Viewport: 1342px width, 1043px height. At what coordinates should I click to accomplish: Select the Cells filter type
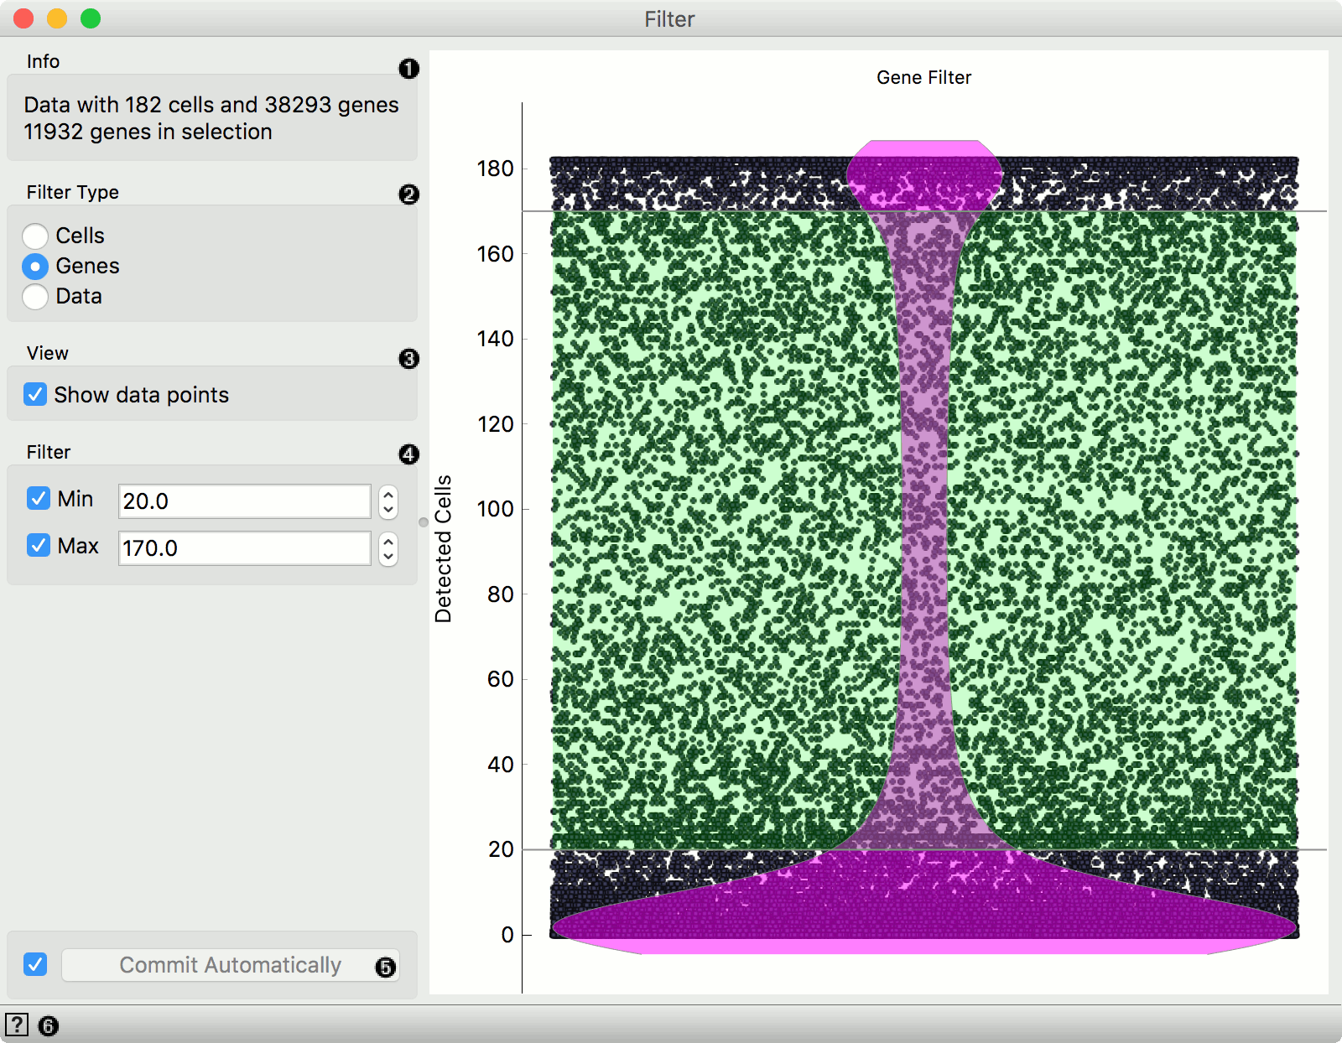(35, 236)
